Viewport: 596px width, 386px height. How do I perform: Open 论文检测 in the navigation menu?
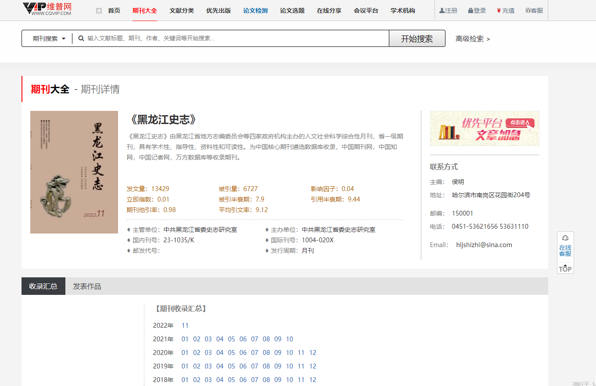click(255, 11)
